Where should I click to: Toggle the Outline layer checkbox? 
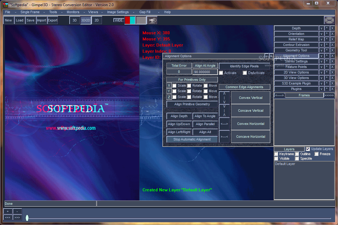tap(297, 154)
